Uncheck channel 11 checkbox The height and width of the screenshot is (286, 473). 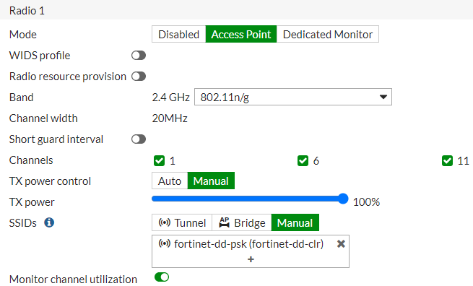(447, 161)
